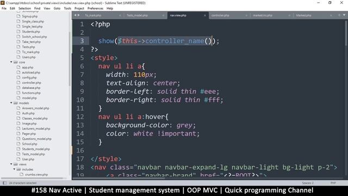Open autoload.php in the sidebar
Viewport: 348px width, 196px height.
click(x=31, y=72)
